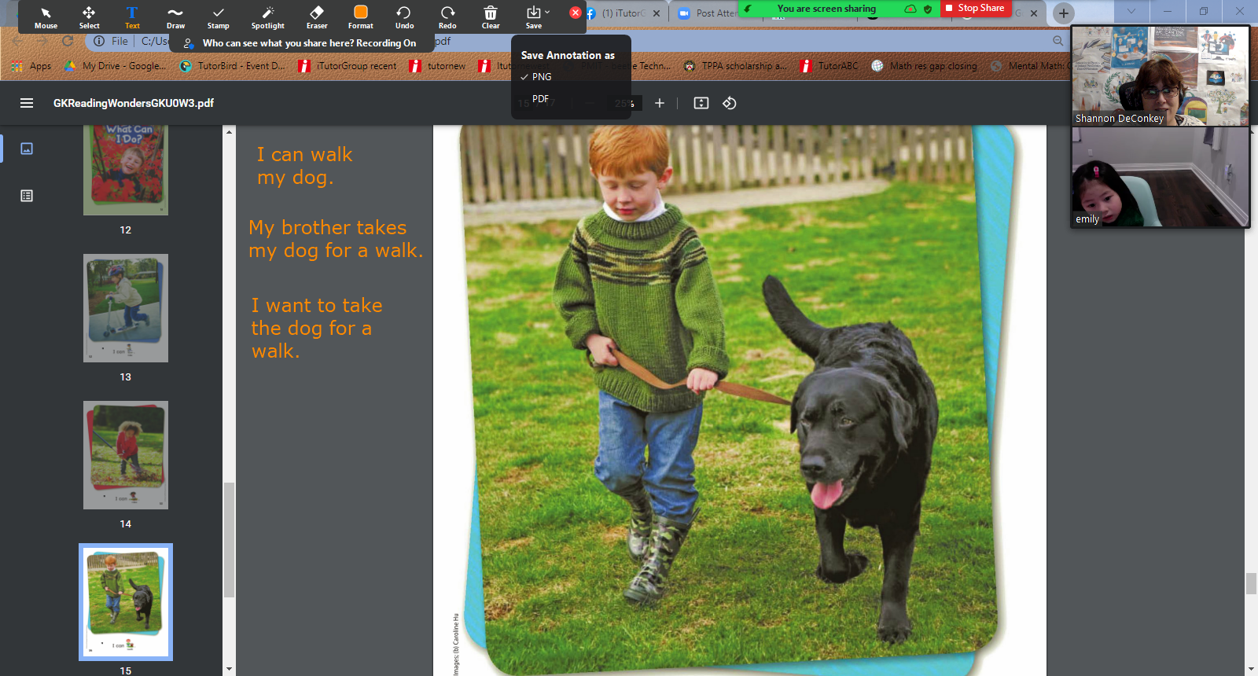
Task: Choose the Text annotation tool
Action: tap(132, 17)
